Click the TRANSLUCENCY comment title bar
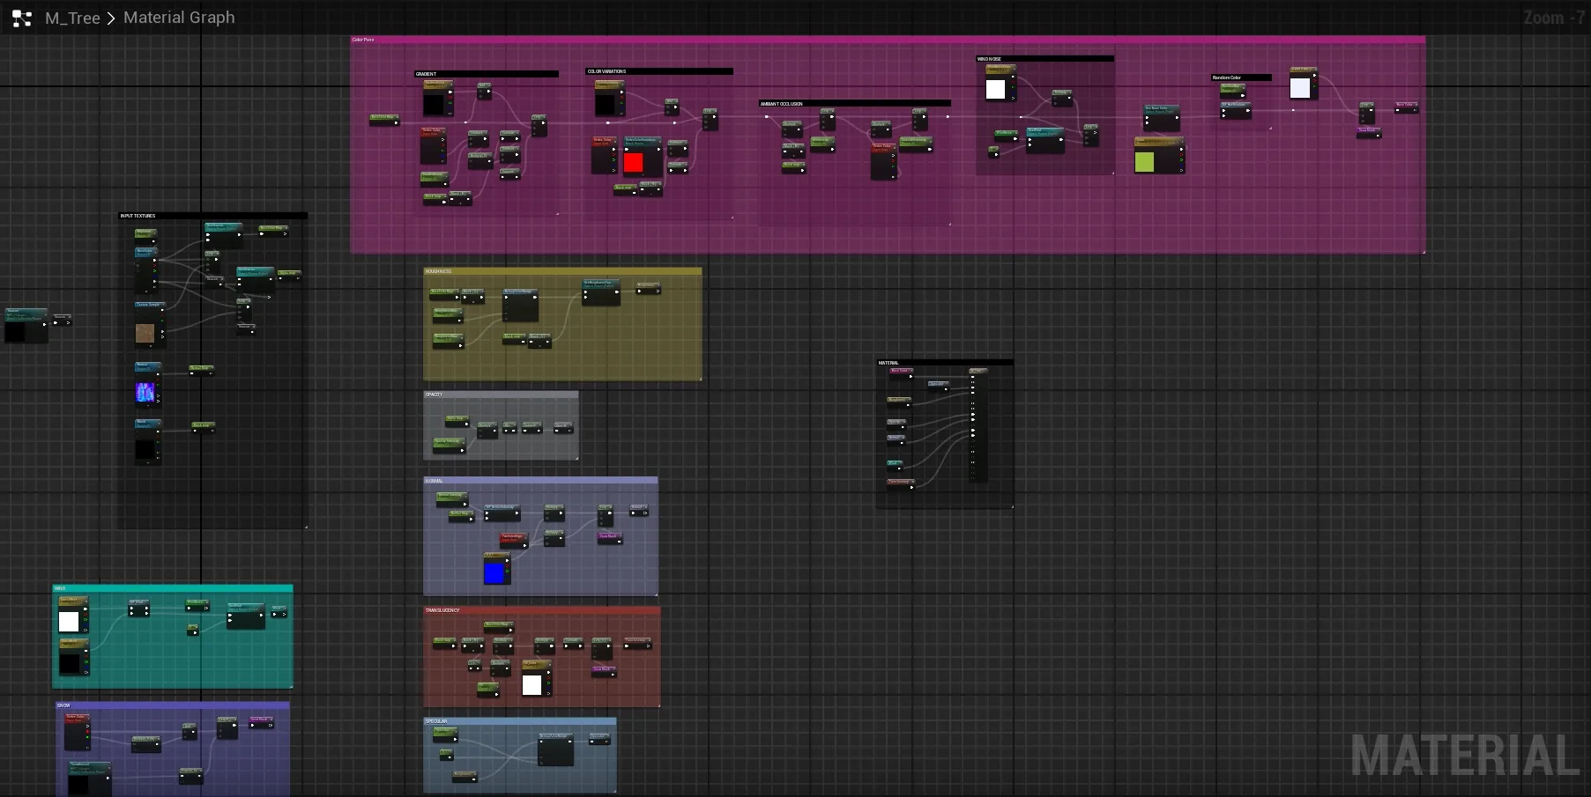 click(541, 610)
